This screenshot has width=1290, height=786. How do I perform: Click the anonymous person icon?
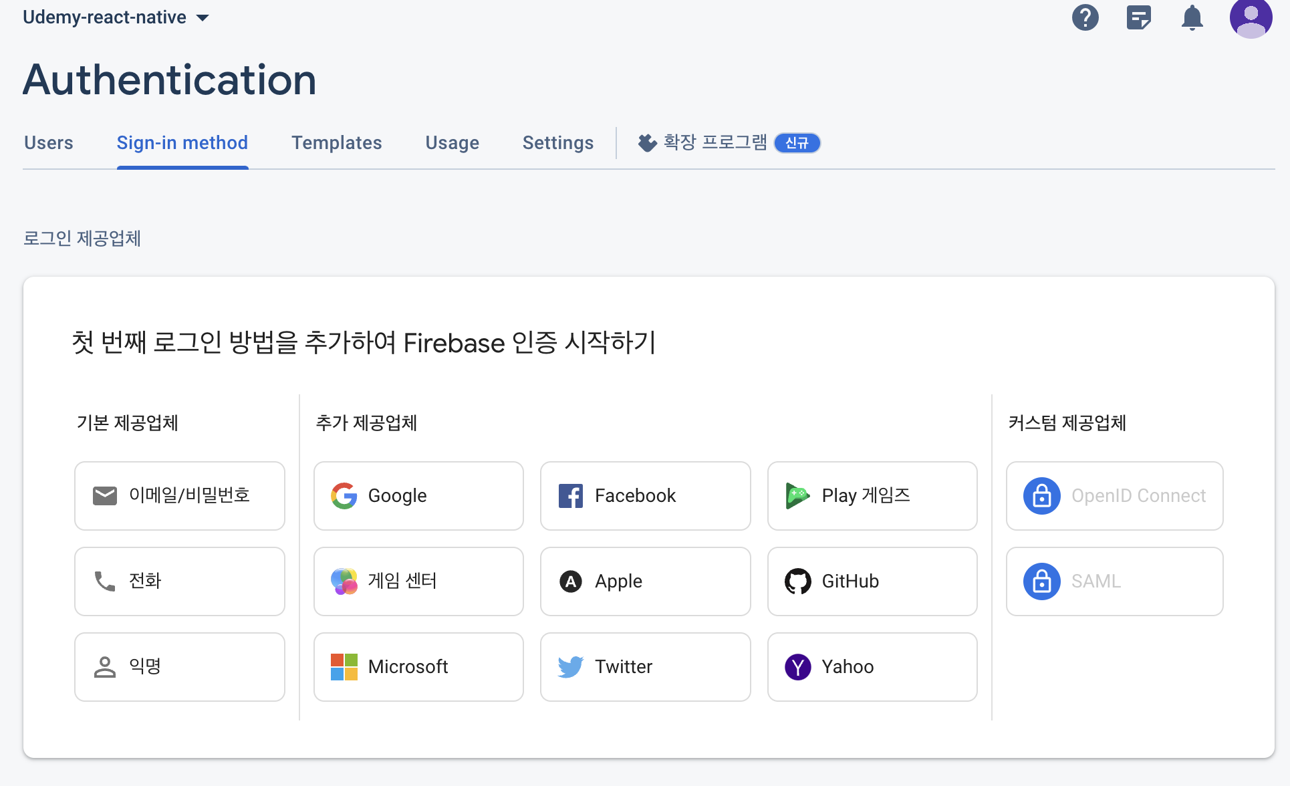click(x=105, y=667)
